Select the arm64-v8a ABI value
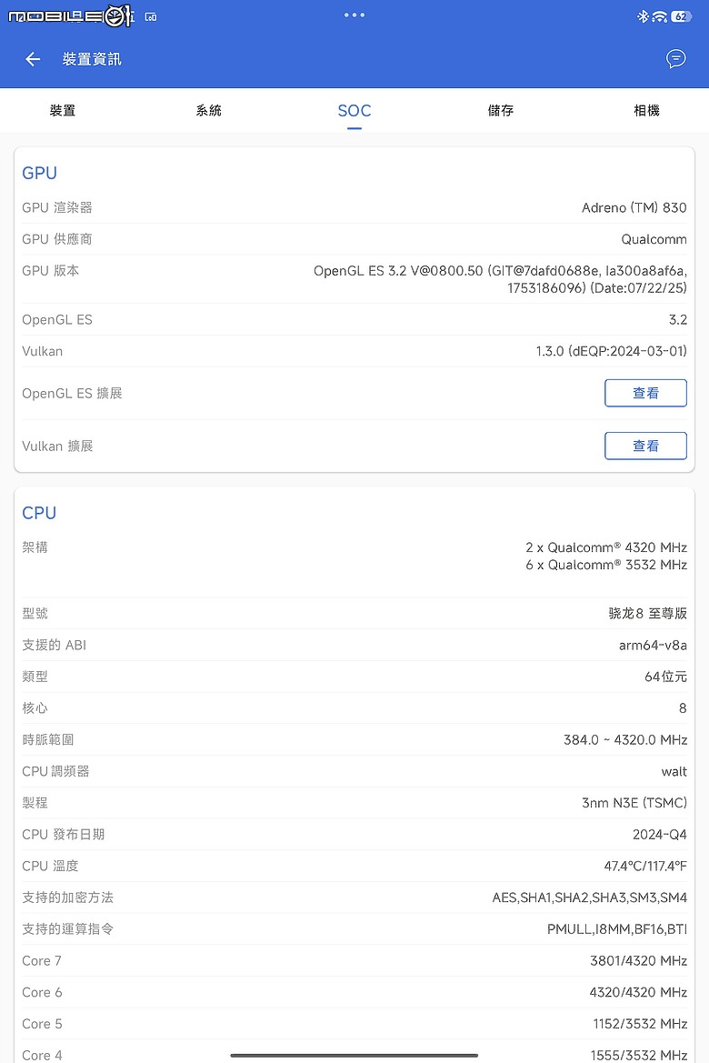Image resolution: width=709 pixels, height=1063 pixels. coord(653,646)
